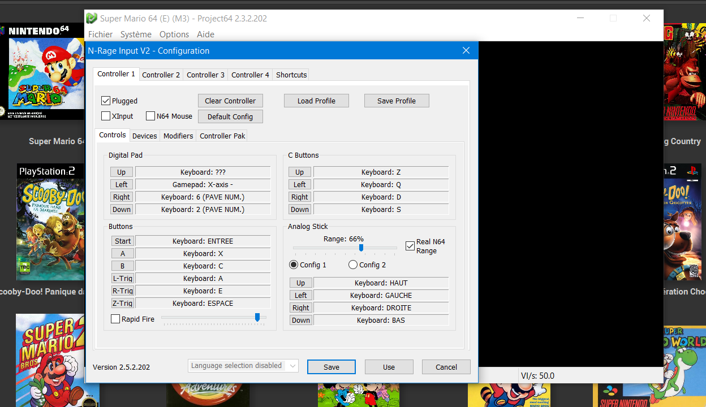Open the Shortcuts tab
The image size is (706, 407).
coord(291,75)
